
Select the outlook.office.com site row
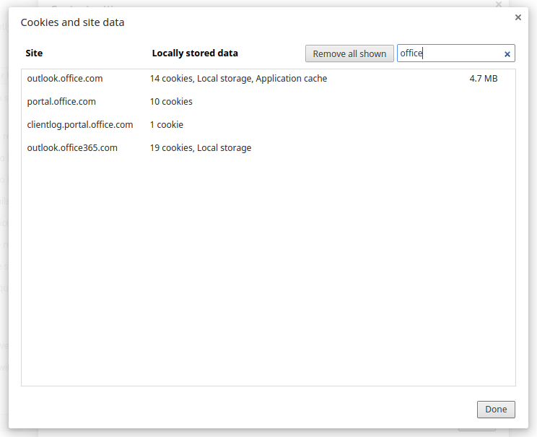pyautogui.click(x=268, y=79)
